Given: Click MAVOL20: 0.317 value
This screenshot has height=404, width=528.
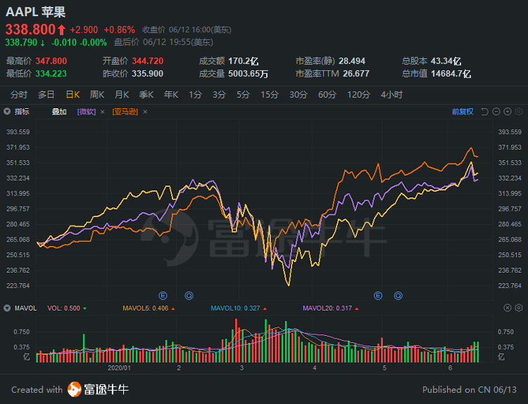Looking at the screenshot, I should click(327, 308).
